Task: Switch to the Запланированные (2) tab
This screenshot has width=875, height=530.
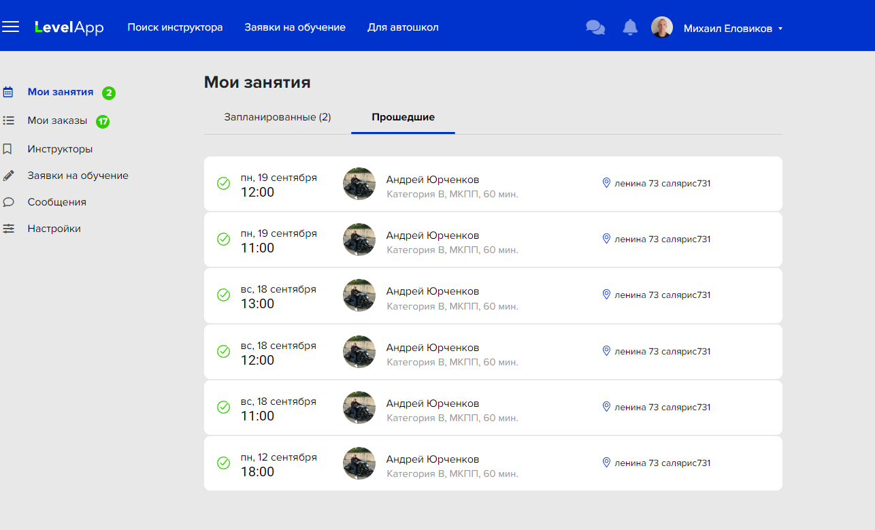Action: click(278, 117)
